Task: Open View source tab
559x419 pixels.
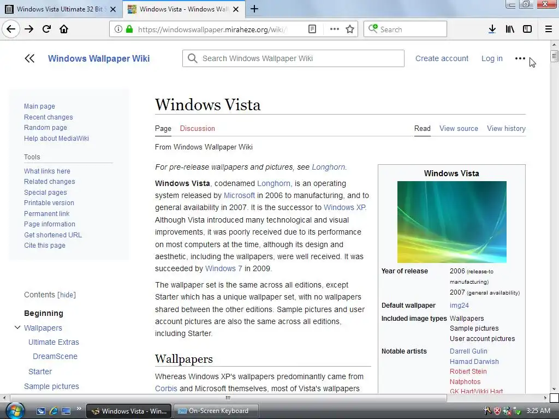Action: [459, 128]
